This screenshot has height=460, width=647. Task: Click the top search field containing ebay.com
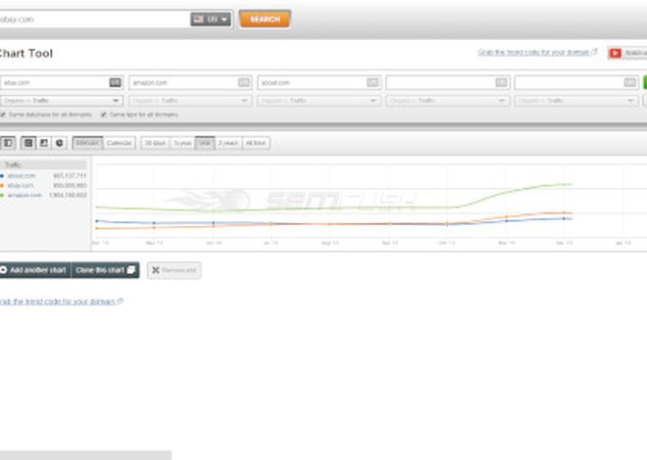pos(93,20)
